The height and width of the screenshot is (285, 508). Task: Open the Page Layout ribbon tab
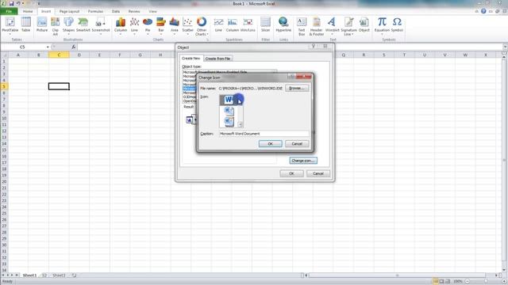[x=69, y=11]
